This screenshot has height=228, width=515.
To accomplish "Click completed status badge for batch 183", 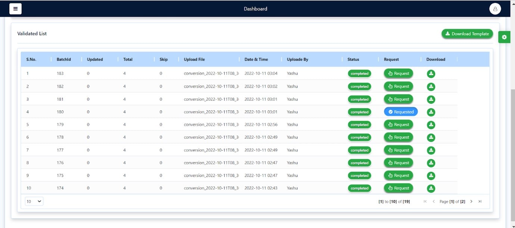I will (360, 73).
